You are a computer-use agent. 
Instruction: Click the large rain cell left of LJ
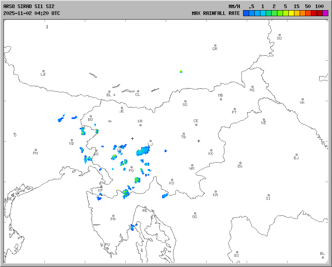[x=143, y=151]
